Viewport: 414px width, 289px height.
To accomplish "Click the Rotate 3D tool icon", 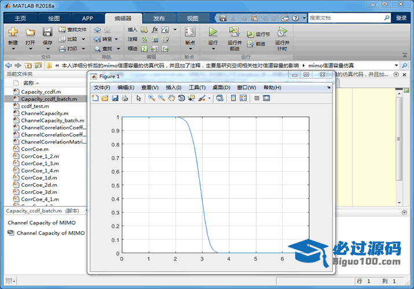I will (x=181, y=98).
